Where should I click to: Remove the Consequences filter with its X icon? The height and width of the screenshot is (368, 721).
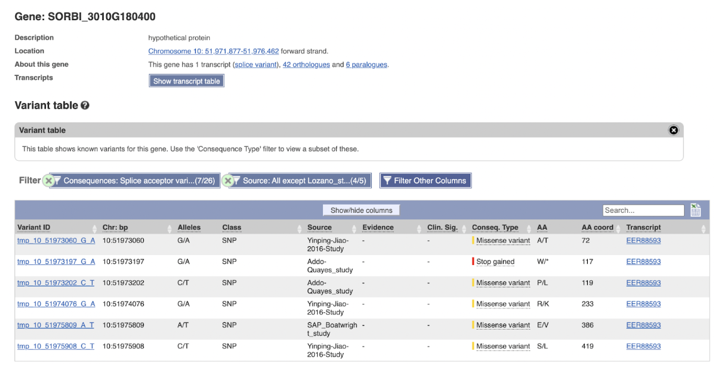point(47,181)
